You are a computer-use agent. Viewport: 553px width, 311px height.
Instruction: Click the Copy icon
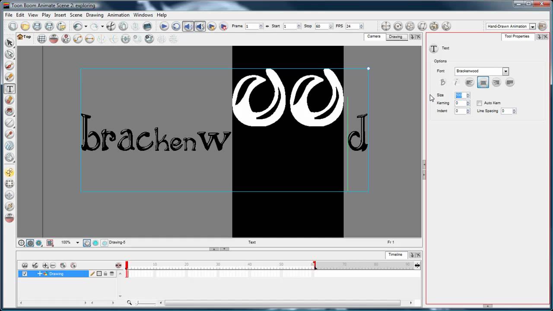coord(123,26)
